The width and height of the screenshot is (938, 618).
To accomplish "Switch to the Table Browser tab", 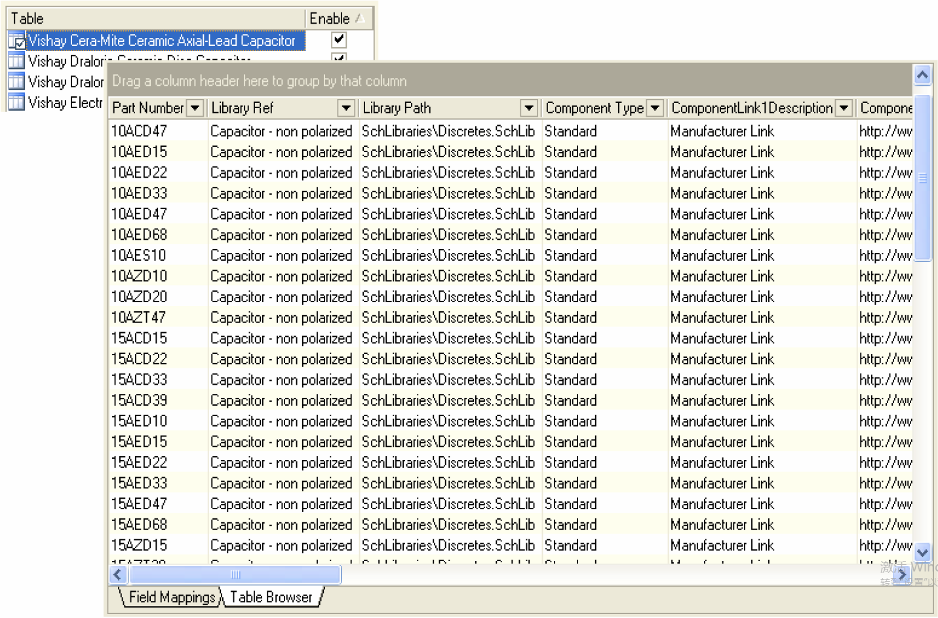I will coord(271,597).
